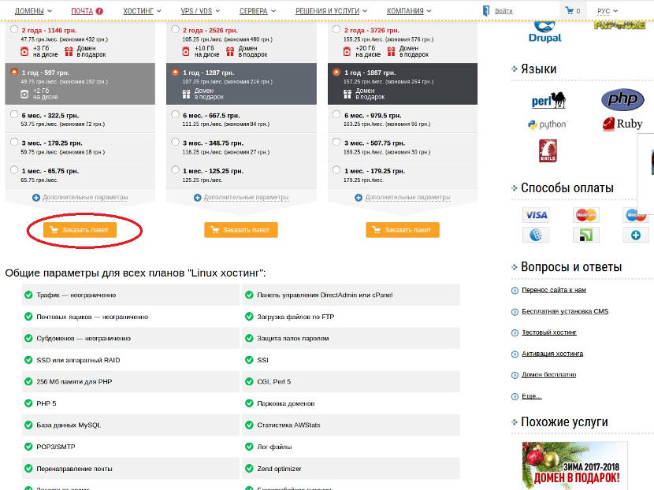Select the '2 года - 1146 грн.' radio option
Screen dimensions: 654x490
point(14,29)
